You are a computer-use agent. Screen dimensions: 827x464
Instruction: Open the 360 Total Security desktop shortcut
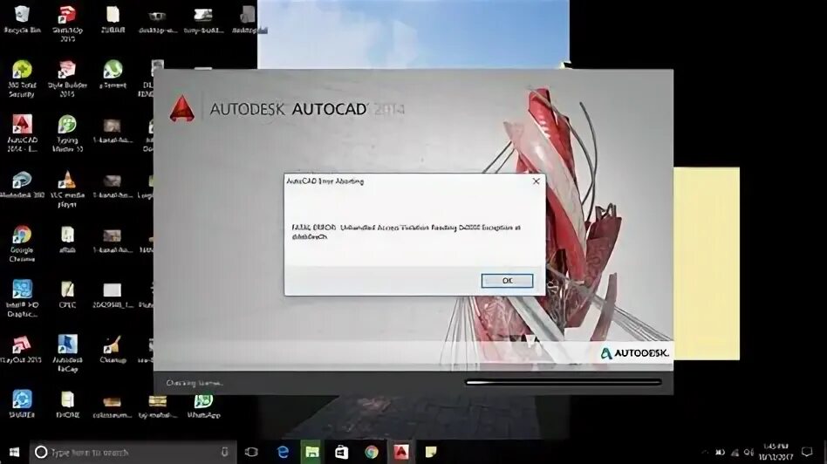point(22,78)
